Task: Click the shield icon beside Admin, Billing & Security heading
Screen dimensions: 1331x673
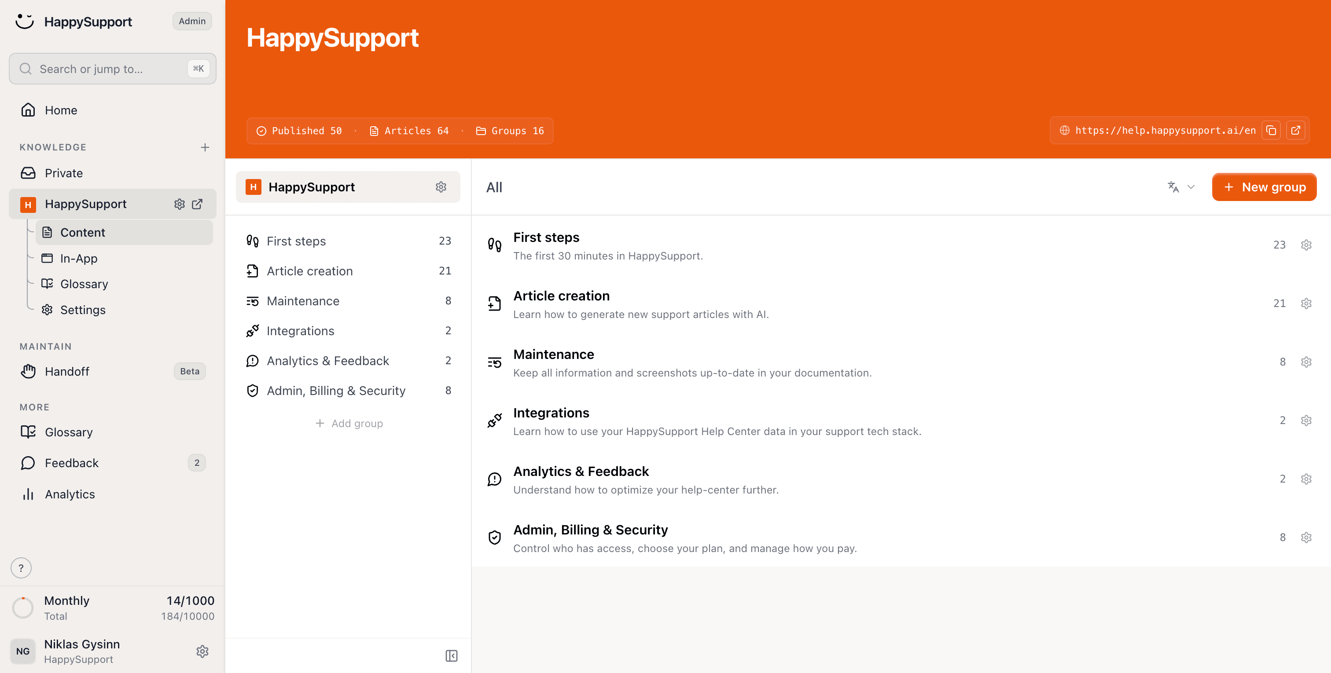Action: tap(494, 537)
